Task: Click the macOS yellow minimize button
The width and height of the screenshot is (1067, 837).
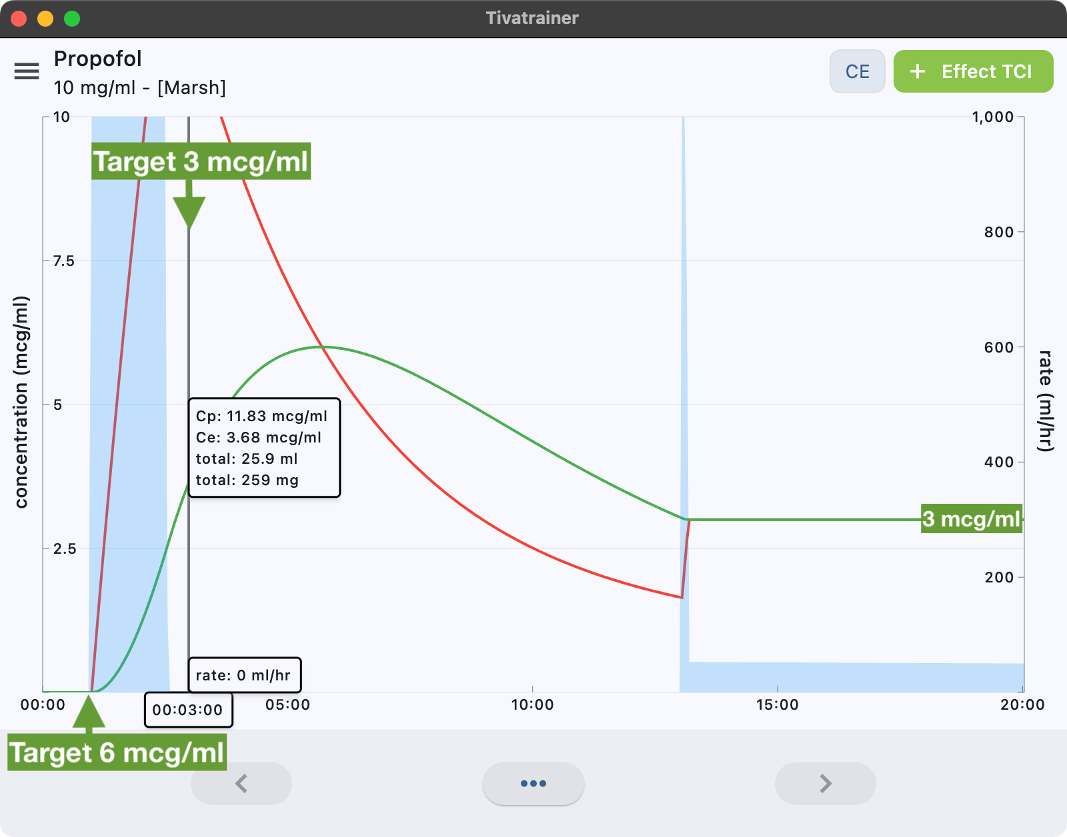Action: (45, 19)
